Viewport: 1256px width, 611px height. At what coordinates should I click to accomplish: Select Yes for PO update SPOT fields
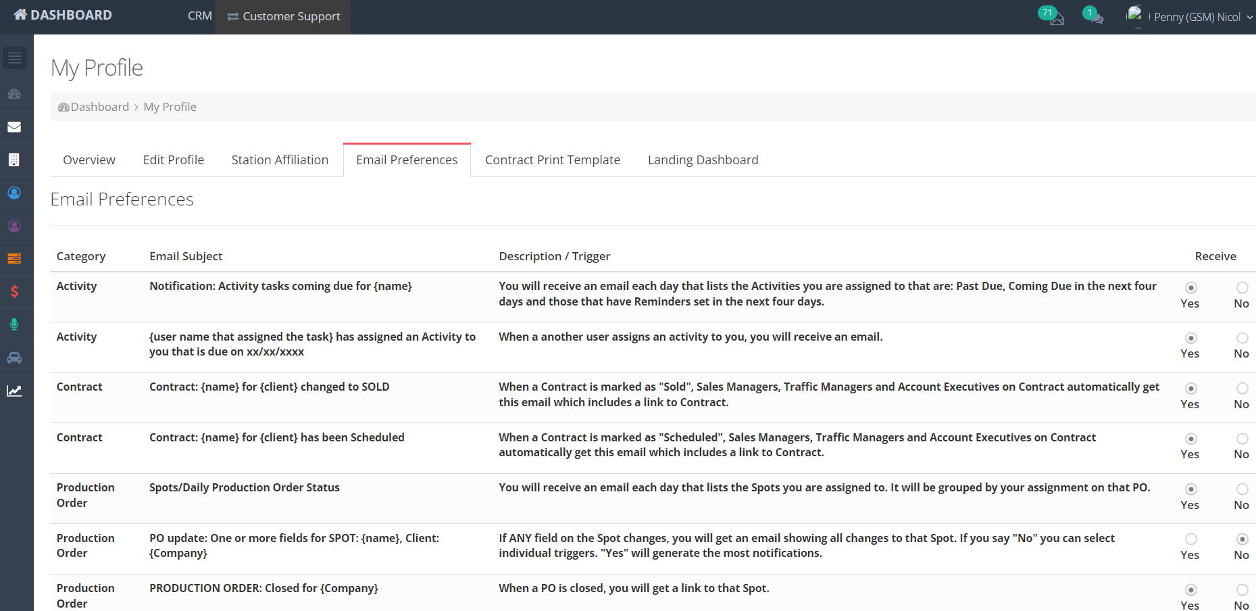(1191, 539)
